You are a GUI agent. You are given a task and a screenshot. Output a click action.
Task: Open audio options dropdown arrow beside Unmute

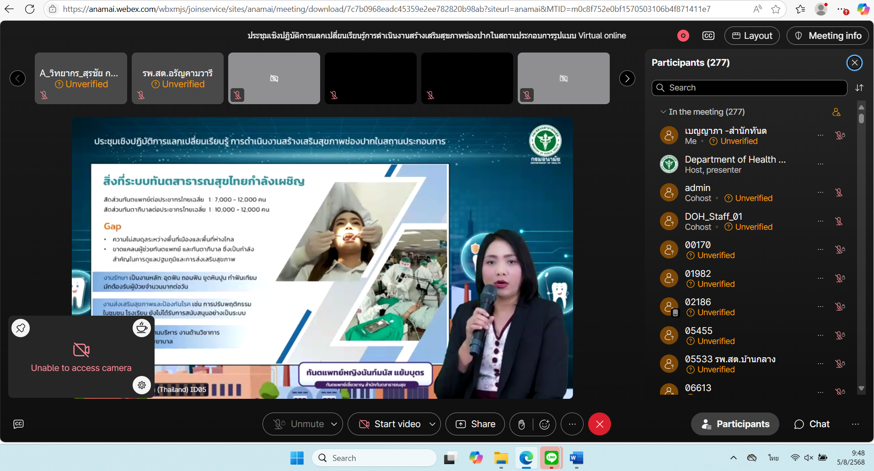[x=334, y=424]
